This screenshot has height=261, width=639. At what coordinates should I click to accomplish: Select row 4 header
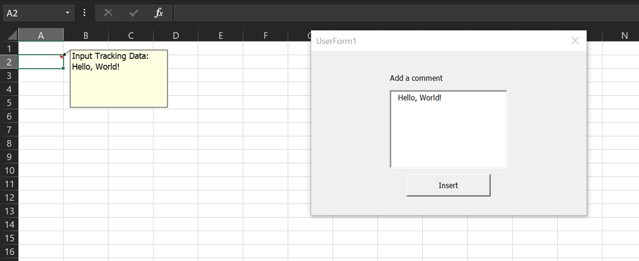pos(9,89)
